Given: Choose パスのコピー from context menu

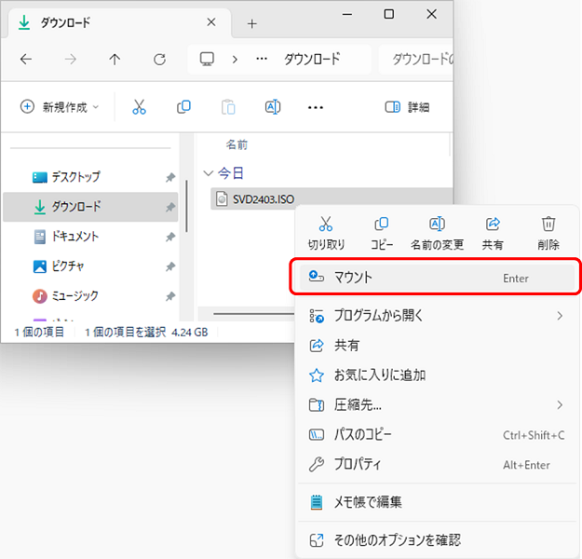Looking at the screenshot, I should coord(363,435).
